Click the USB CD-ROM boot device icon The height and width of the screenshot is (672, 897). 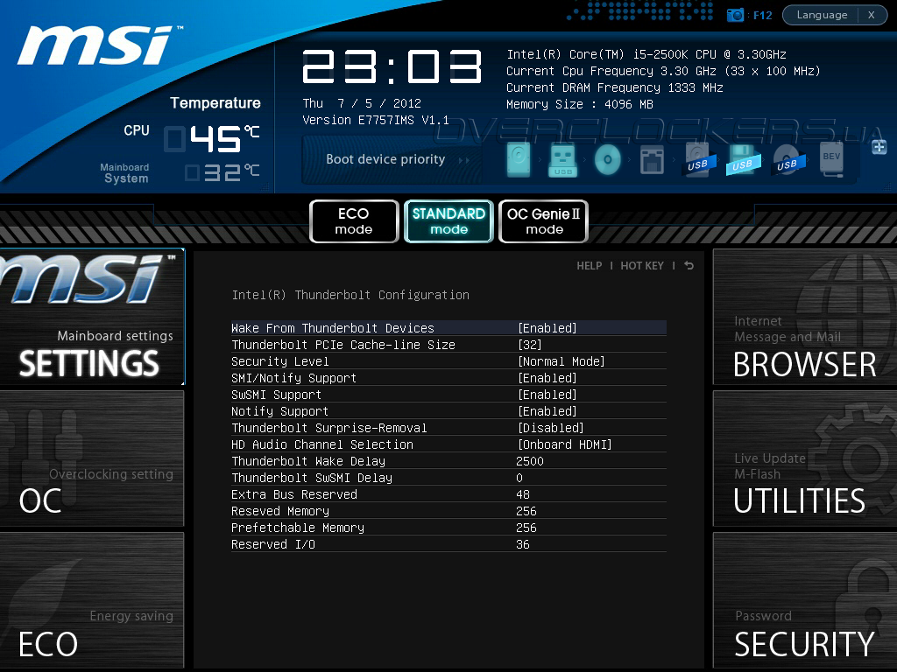click(788, 160)
